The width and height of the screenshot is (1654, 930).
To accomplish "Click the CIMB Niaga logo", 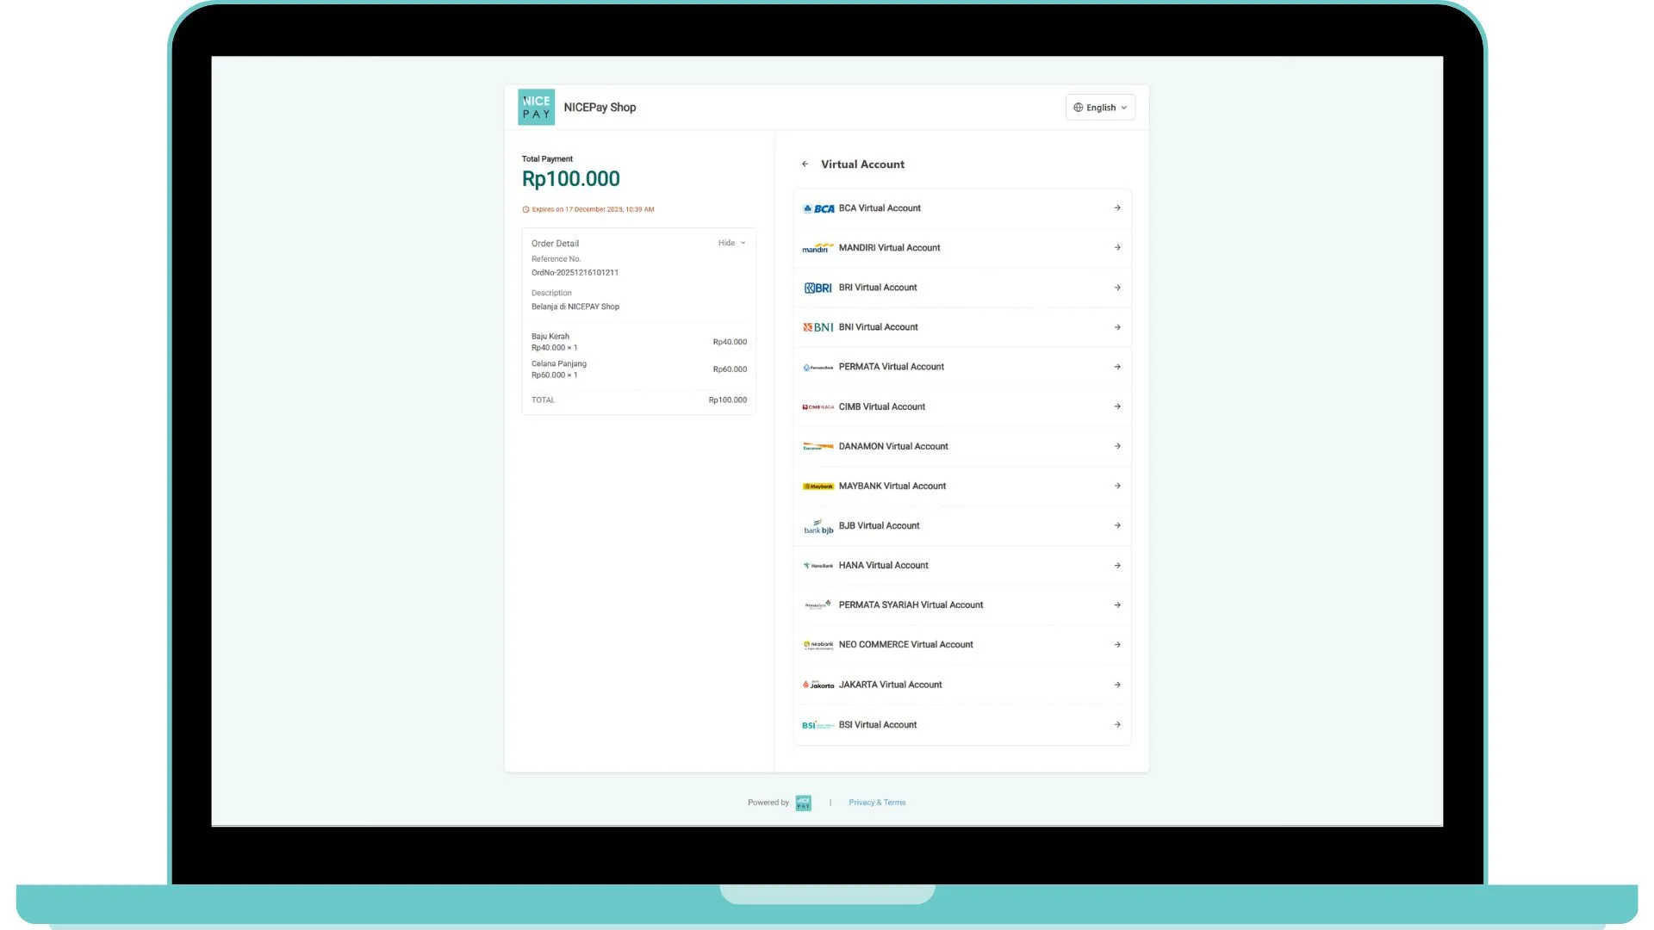I will click(x=818, y=407).
